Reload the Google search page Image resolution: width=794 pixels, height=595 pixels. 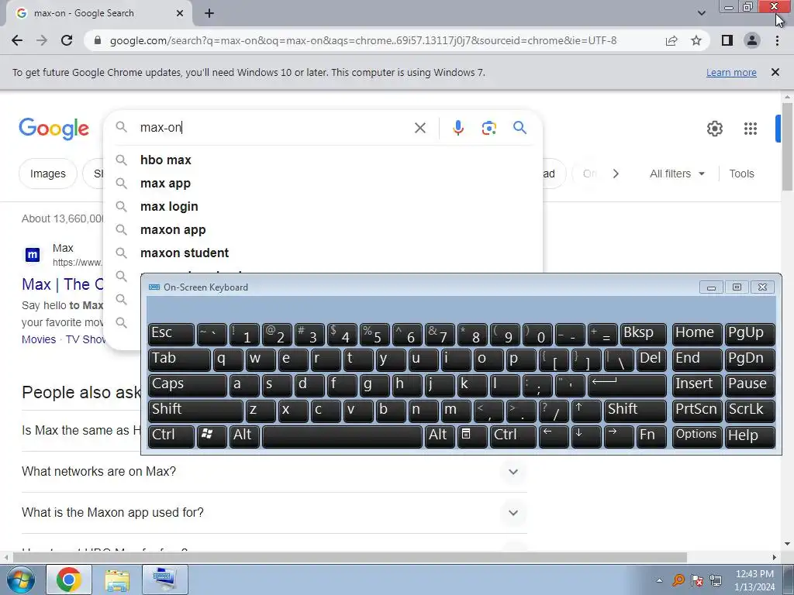tap(67, 40)
